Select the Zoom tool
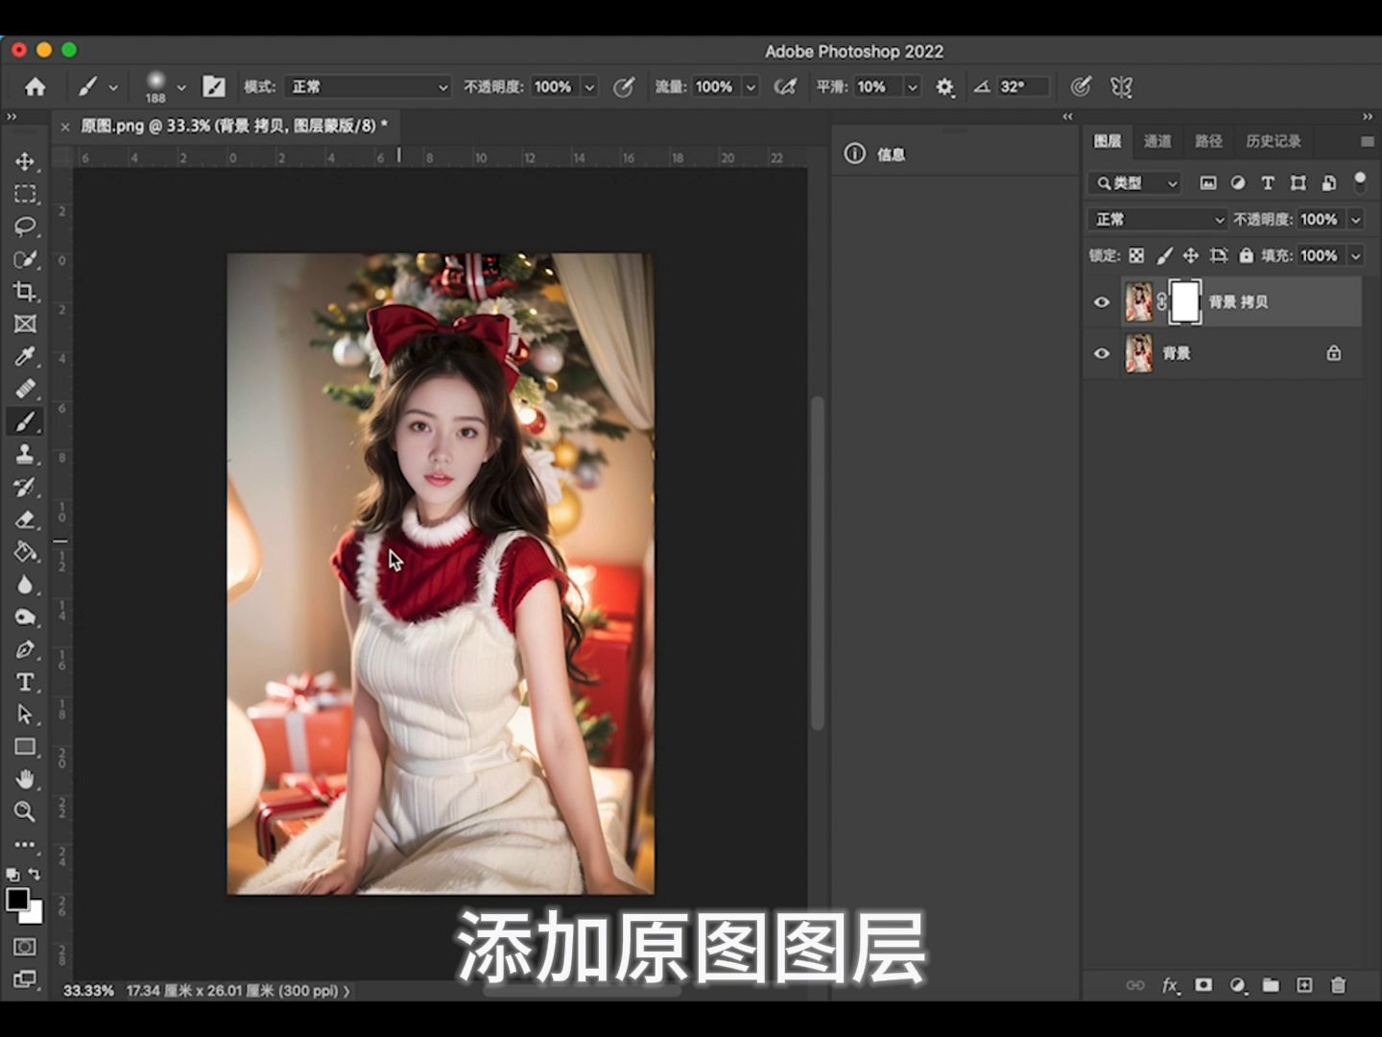This screenshot has width=1382, height=1037. tap(25, 811)
